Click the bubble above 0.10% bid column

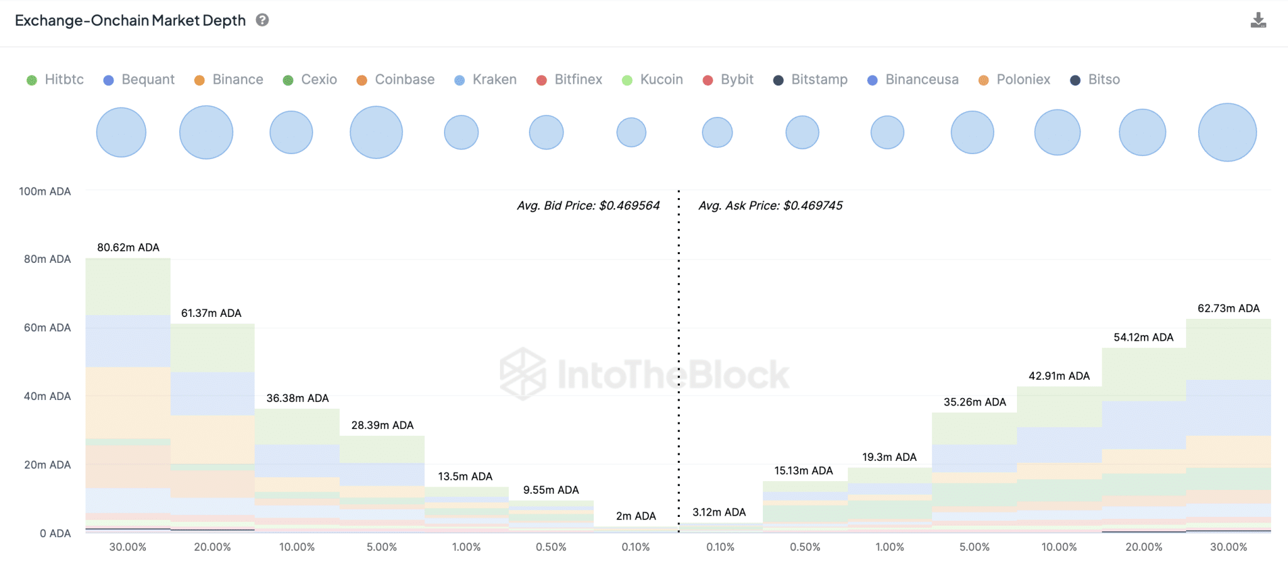pyautogui.click(x=631, y=132)
